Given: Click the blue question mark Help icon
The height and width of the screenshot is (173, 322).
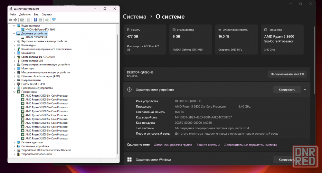Looking at the screenshot, I should click(35, 20).
